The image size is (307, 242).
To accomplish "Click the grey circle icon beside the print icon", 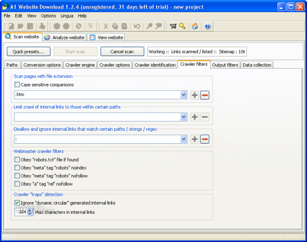I will point(57,26).
